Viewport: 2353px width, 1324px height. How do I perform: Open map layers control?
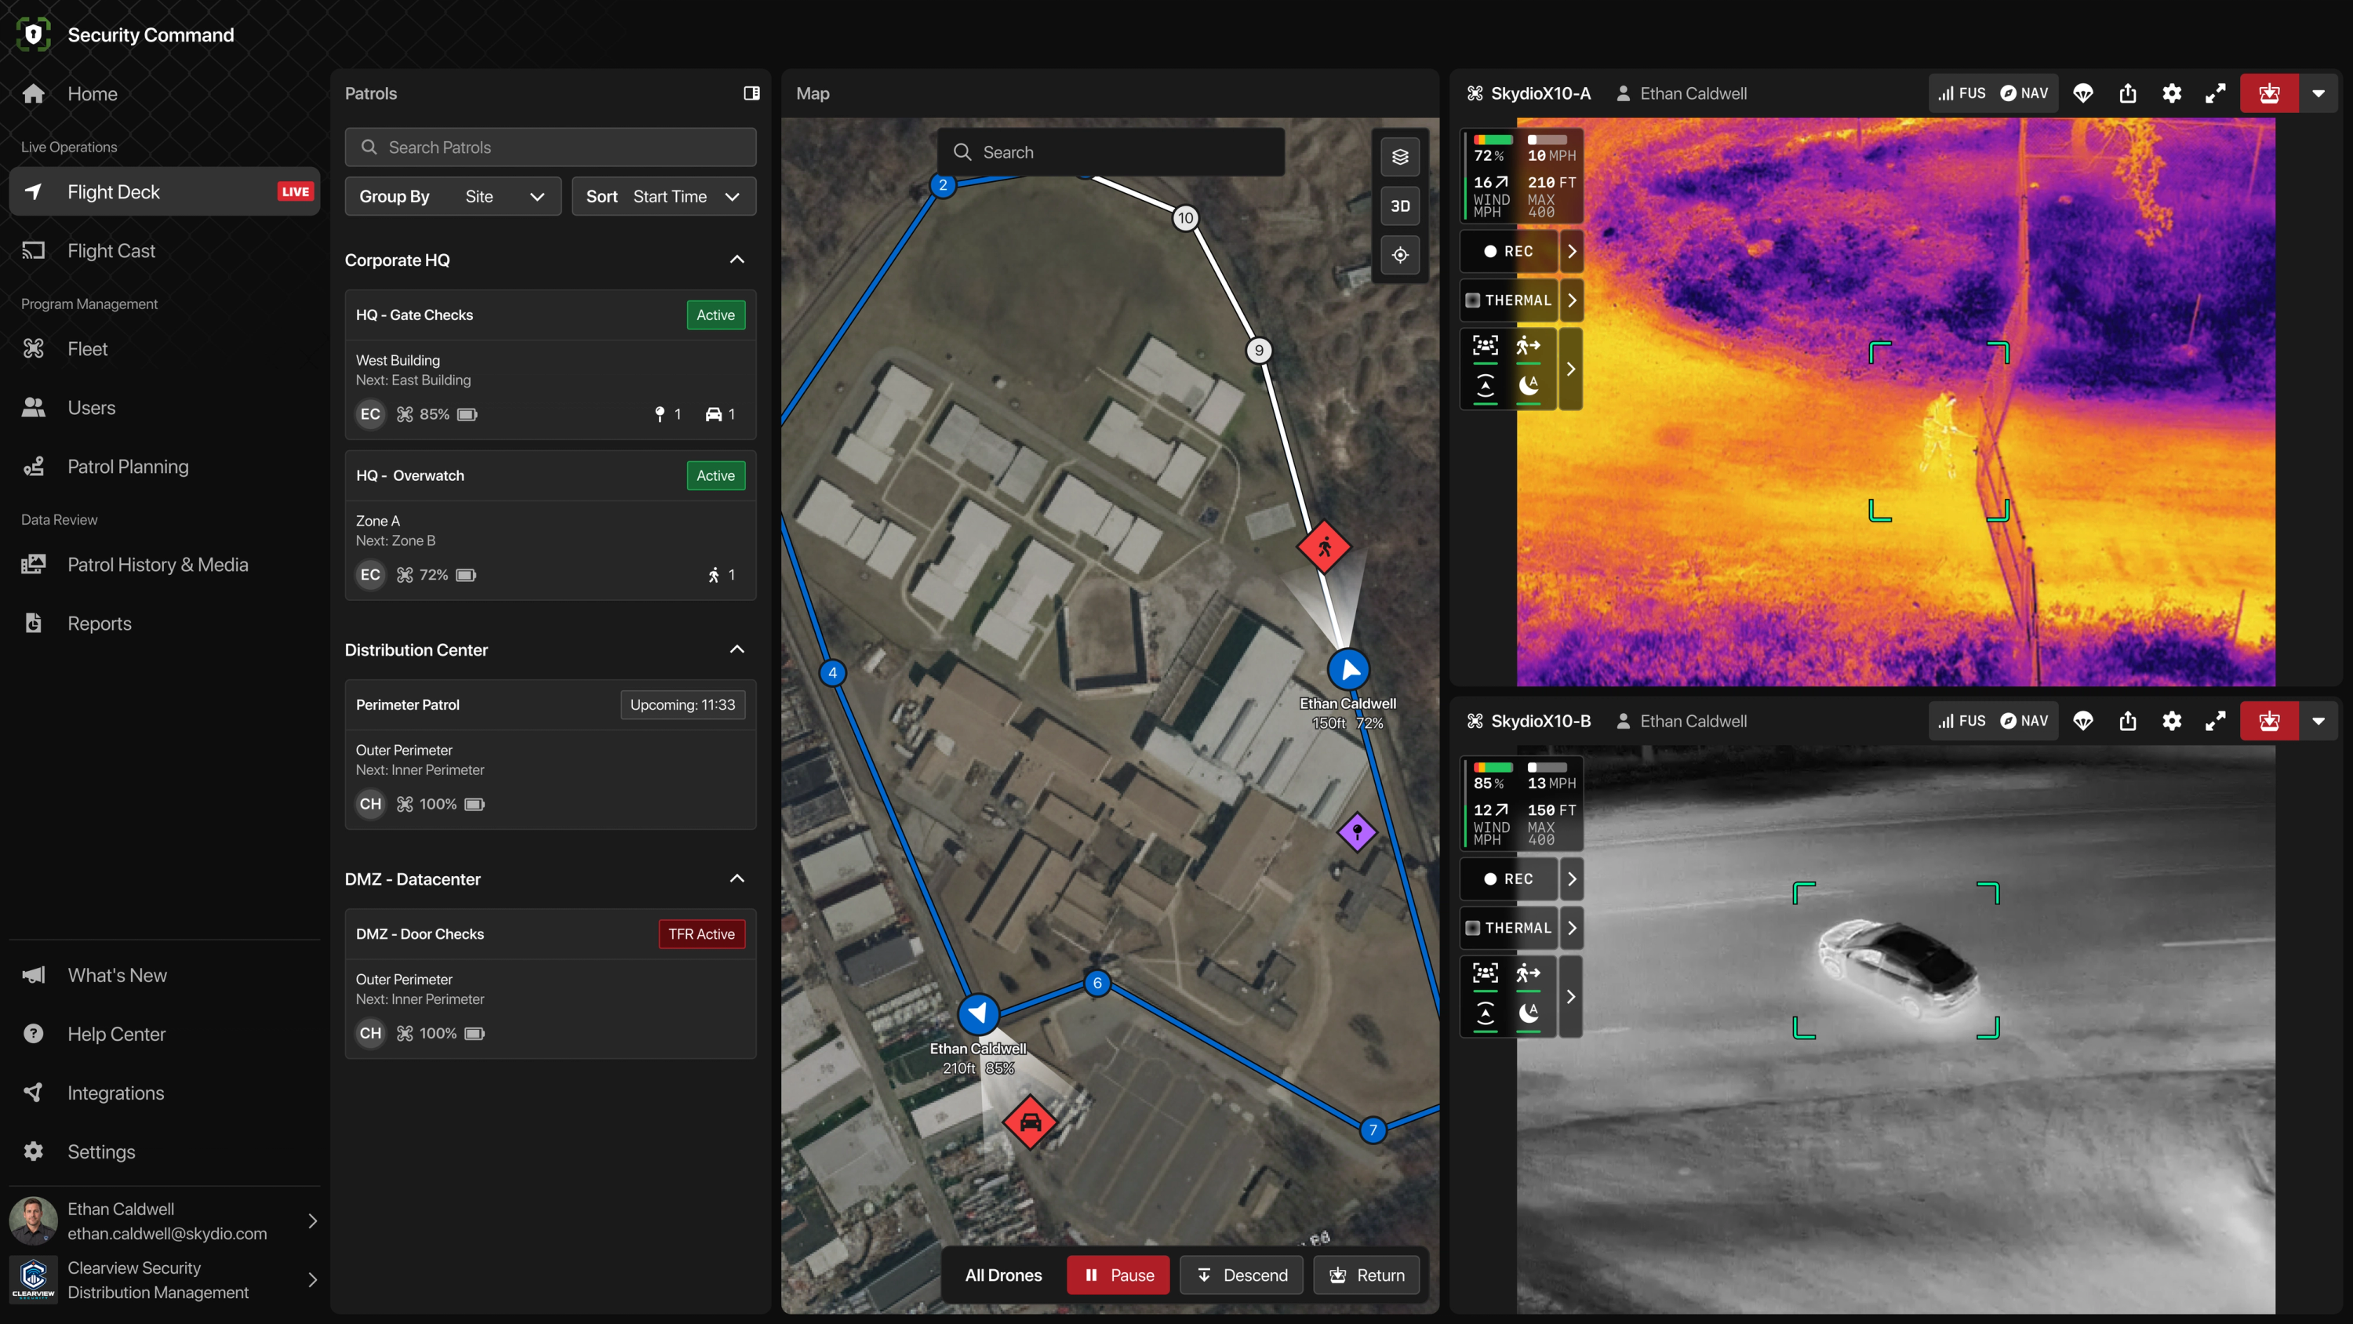1399,157
